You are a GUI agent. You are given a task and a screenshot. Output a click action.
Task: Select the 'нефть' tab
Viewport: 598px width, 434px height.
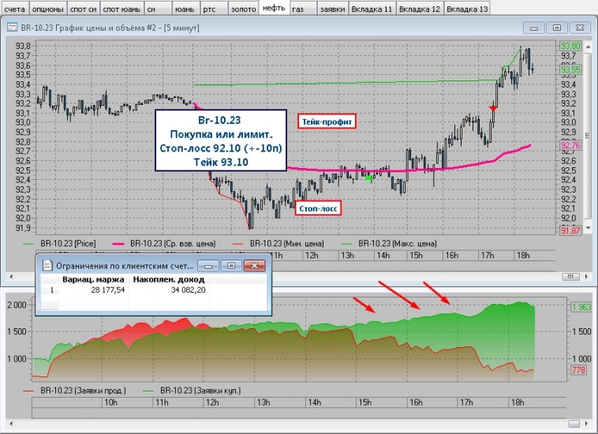(274, 8)
